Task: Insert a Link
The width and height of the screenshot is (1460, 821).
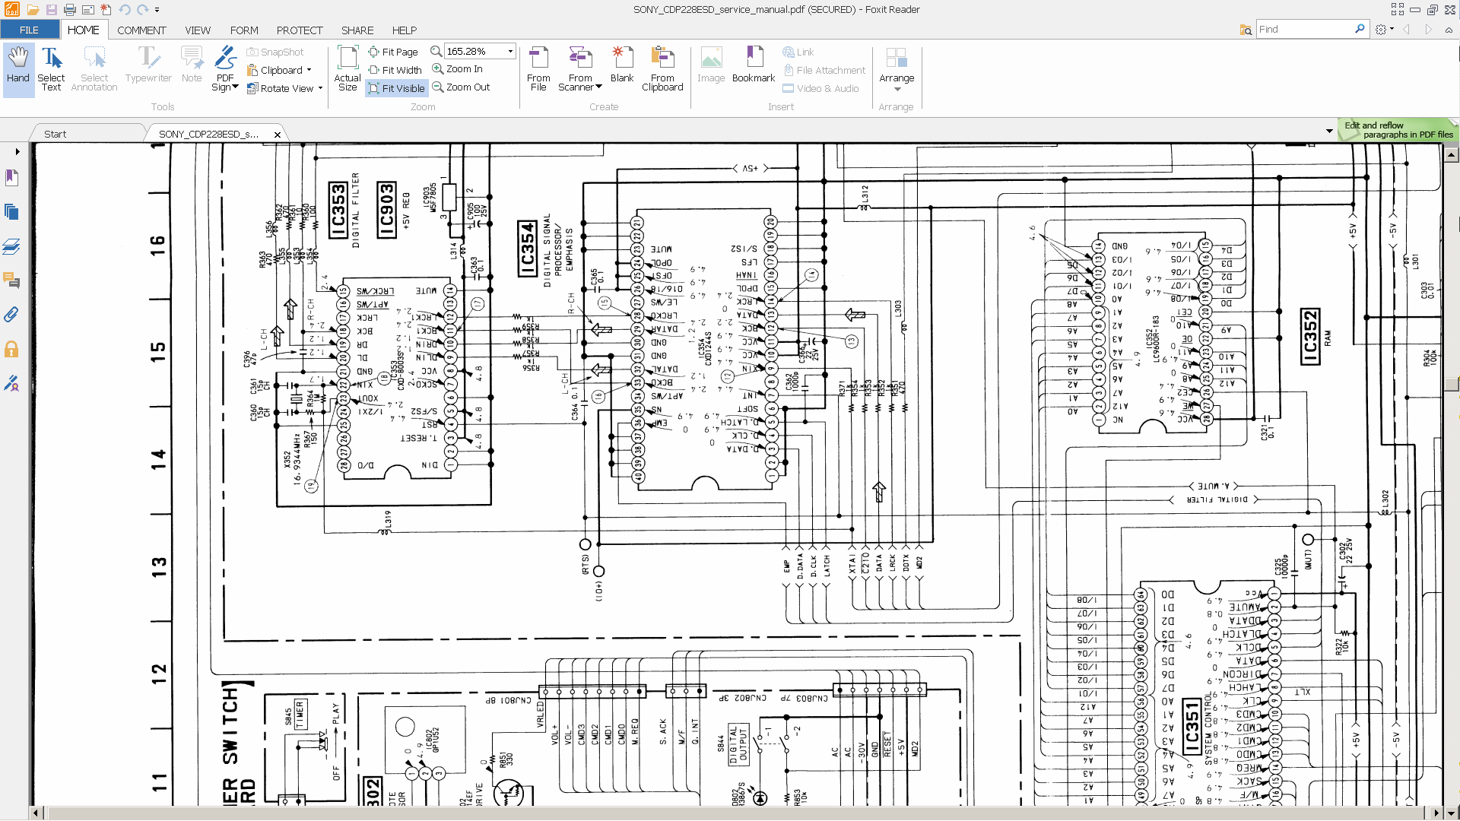Action: tap(798, 52)
